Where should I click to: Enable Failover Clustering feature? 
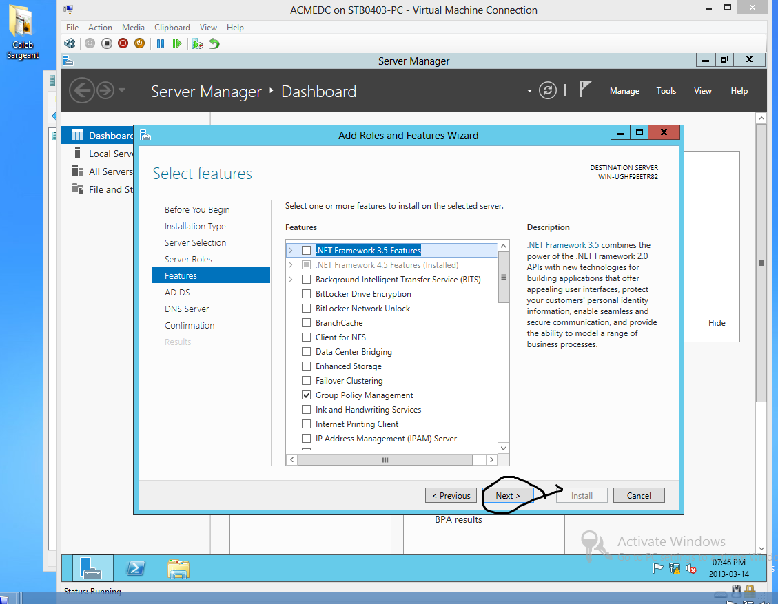click(x=306, y=380)
